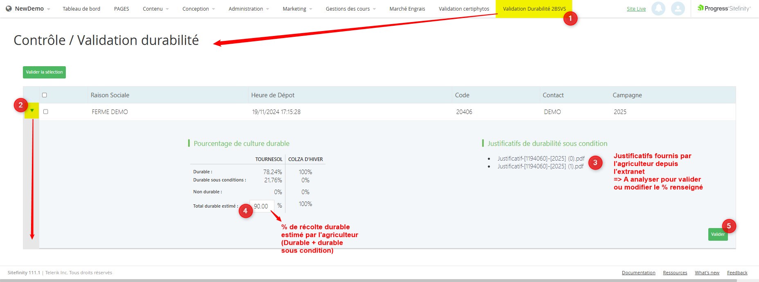The height and width of the screenshot is (282, 759).
Task: Check the FERME DEMO row checkbox
Action: [46, 112]
